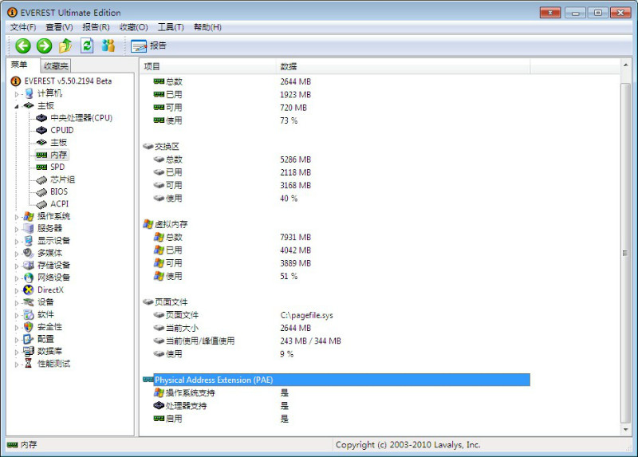Switch to the 收藏夹 favorites tab
The height and width of the screenshot is (457, 638).
click(56, 66)
